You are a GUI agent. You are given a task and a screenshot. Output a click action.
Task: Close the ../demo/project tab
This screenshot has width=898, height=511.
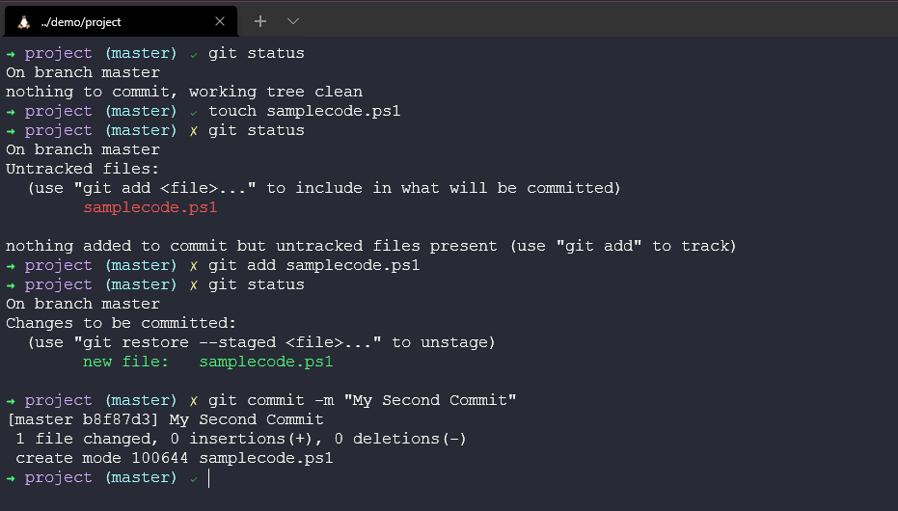(x=221, y=21)
